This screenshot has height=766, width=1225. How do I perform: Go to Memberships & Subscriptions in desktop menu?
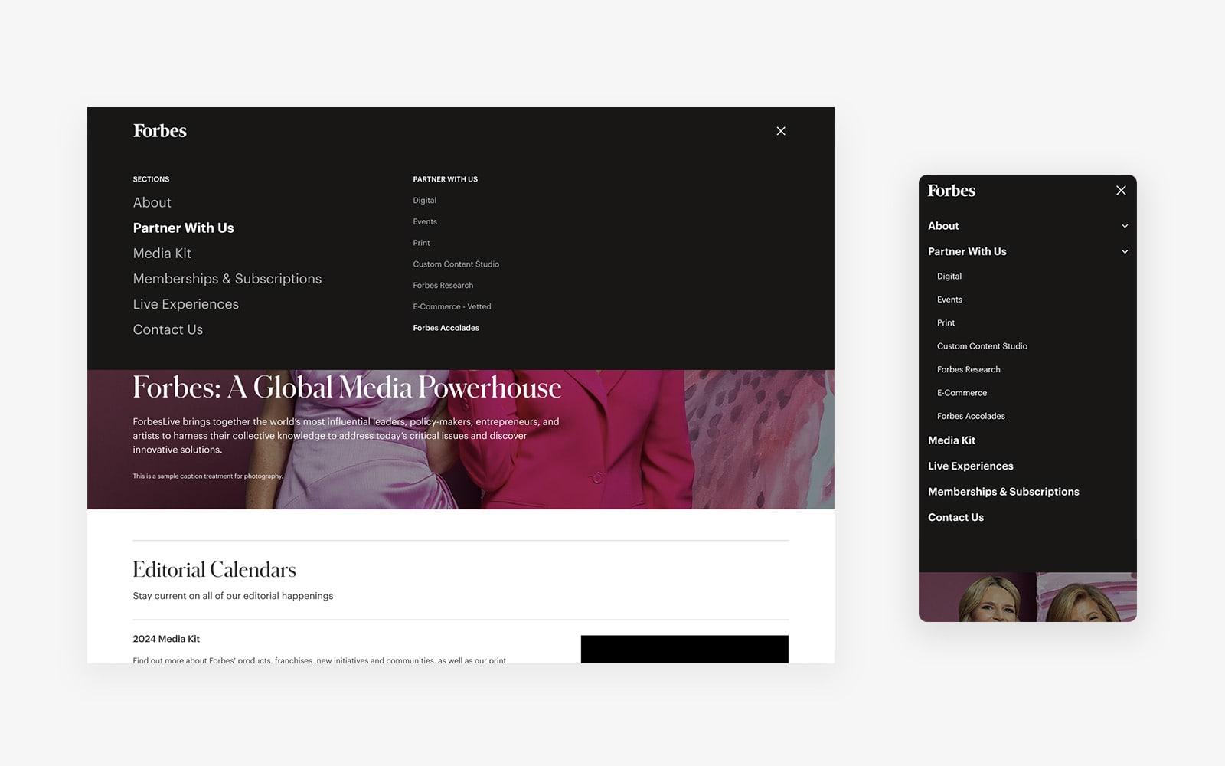(227, 279)
